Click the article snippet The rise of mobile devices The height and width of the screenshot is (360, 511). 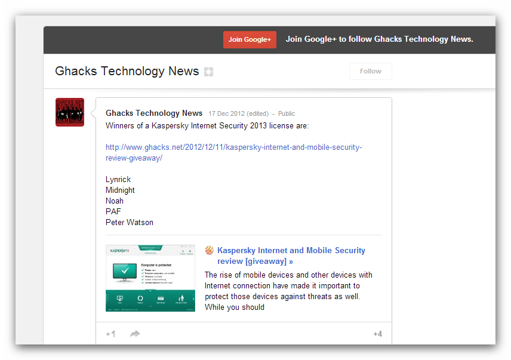pyautogui.click(x=288, y=291)
